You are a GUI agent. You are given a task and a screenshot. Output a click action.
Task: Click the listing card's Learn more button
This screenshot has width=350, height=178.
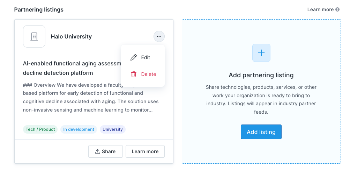coord(145,151)
